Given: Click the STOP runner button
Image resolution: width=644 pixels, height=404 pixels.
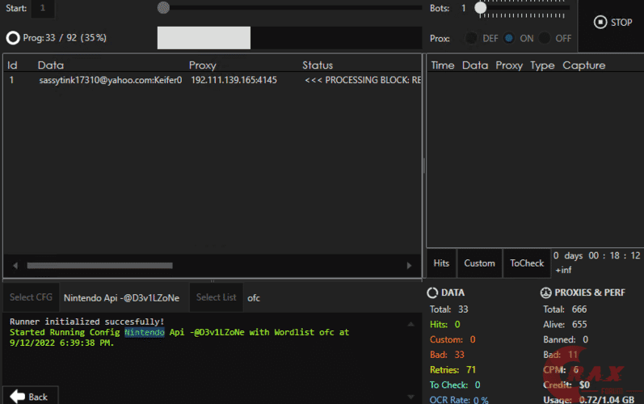Looking at the screenshot, I should point(613,23).
